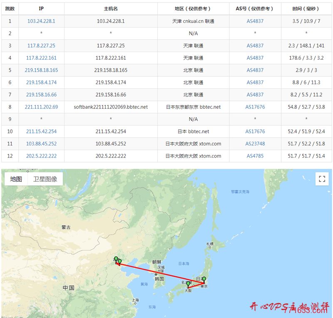
Task: Open the AS4837 link in hop 7 row
Action: [255, 95]
